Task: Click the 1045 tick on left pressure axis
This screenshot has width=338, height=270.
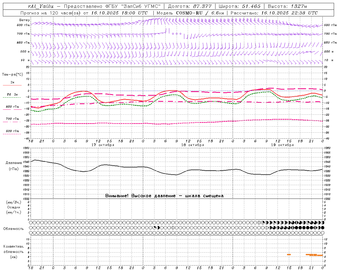Action: 26,162
